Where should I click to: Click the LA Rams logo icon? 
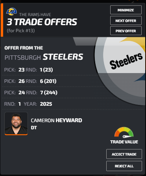pyautogui.click(x=11, y=11)
